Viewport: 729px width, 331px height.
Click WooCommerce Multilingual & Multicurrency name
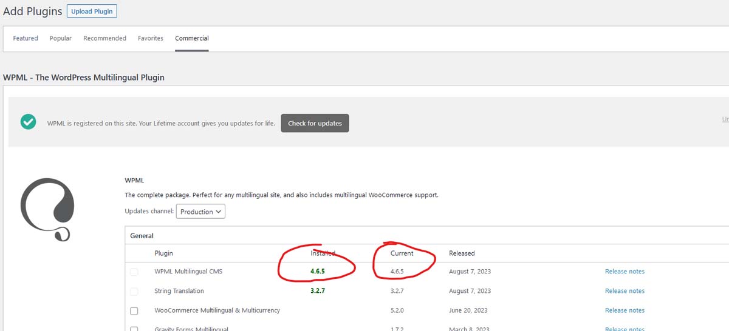(217, 310)
